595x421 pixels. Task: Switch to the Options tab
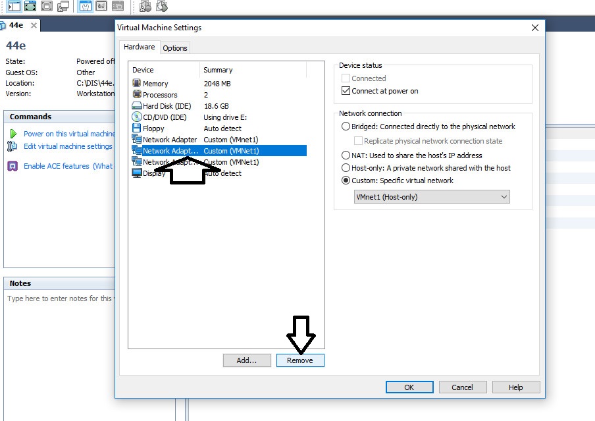click(175, 48)
